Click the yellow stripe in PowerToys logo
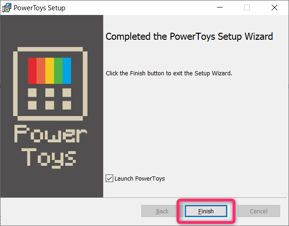289x226 pixels. 50,71
